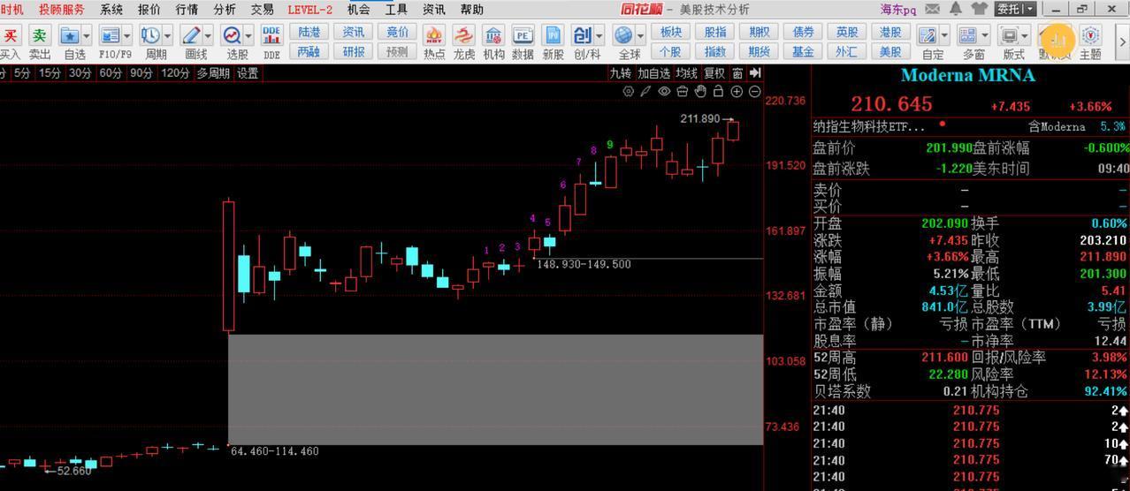Zoom in chart with plus icon
Viewport: 1130px width, 491px height.
pyautogui.click(x=737, y=91)
